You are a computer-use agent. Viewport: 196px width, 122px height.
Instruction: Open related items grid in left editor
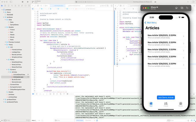pos(38,5)
